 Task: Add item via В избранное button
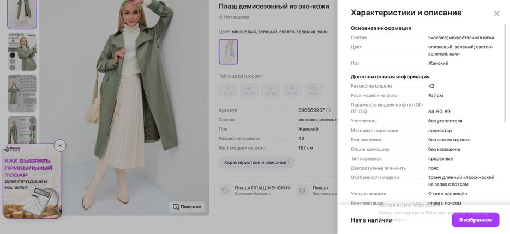point(475,220)
